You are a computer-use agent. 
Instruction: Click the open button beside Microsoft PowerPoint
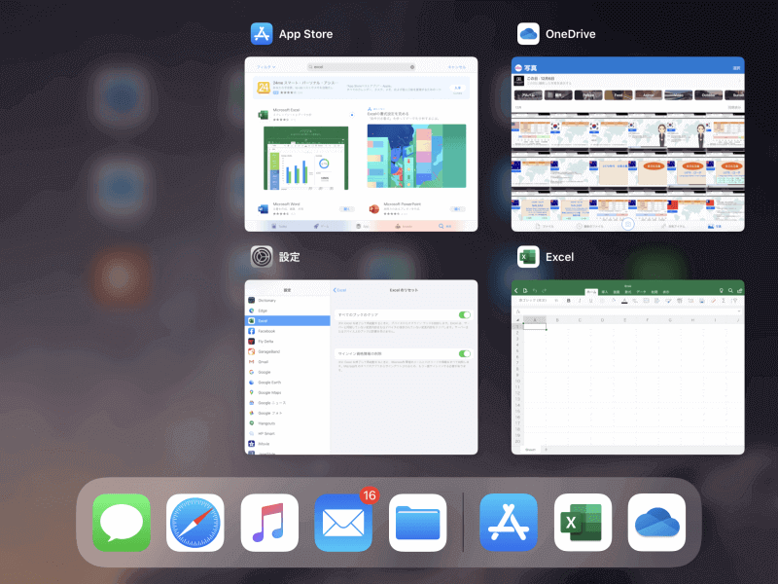tap(457, 209)
